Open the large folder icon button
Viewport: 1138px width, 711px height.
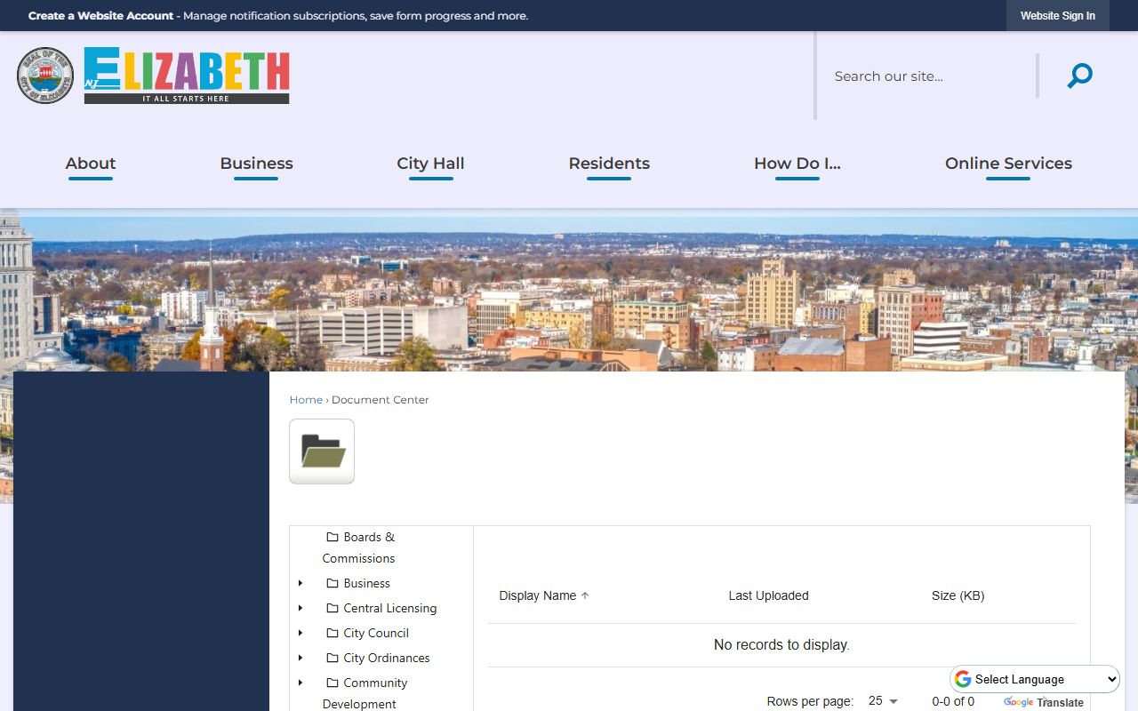[322, 451]
